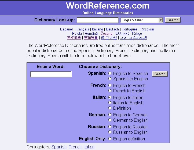Click the Choose a Dictionary heading
Viewport: 194px width, 150px height.
(x=100, y=66)
